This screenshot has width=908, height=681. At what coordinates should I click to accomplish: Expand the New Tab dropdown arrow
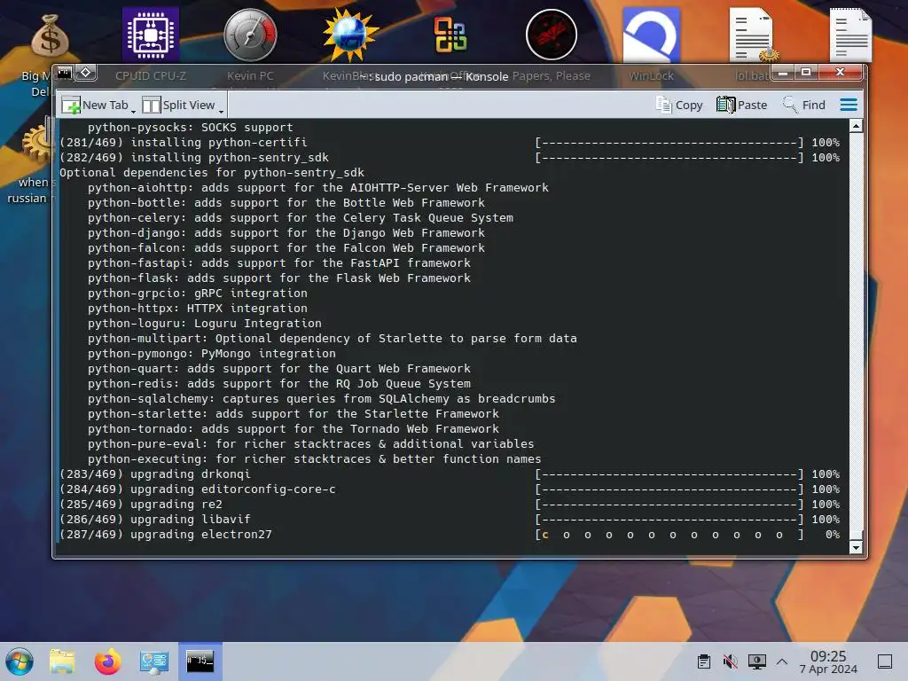pos(134,109)
